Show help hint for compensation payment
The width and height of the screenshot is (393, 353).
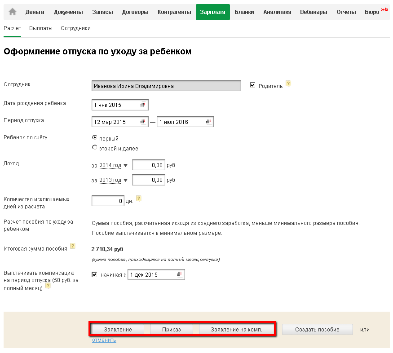(48, 286)
